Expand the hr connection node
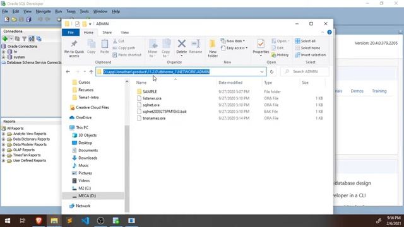 [x=4, y=52]
